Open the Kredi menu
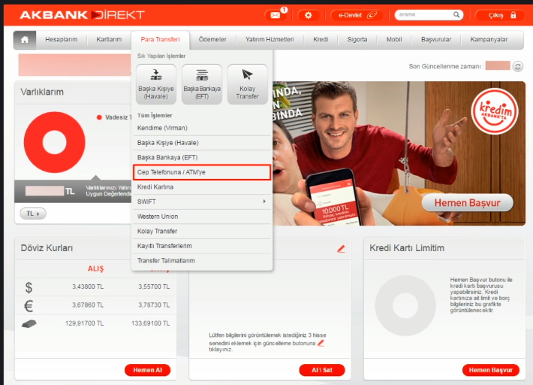Viewport: 533px width, 385px height. click(x=321, y=40)
